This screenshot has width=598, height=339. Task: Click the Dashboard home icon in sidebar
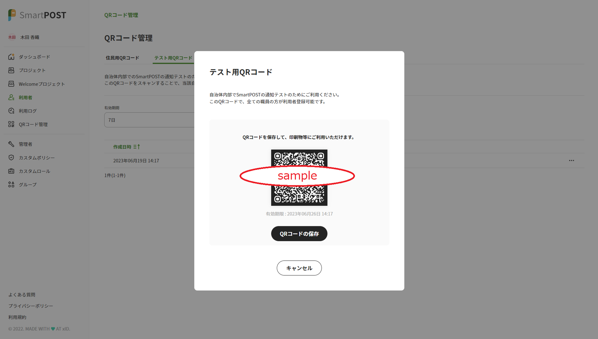point(11,57)
